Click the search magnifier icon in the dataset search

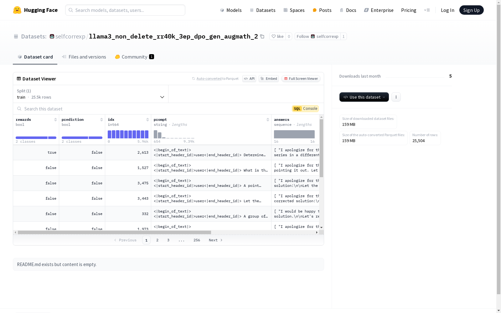[19, 109]
